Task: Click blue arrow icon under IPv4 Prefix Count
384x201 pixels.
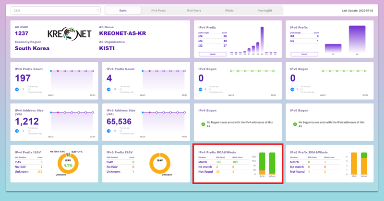Action: (17, 89)
